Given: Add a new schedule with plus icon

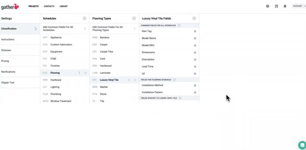Looking at the screenshot, I should tap(84, 18).
